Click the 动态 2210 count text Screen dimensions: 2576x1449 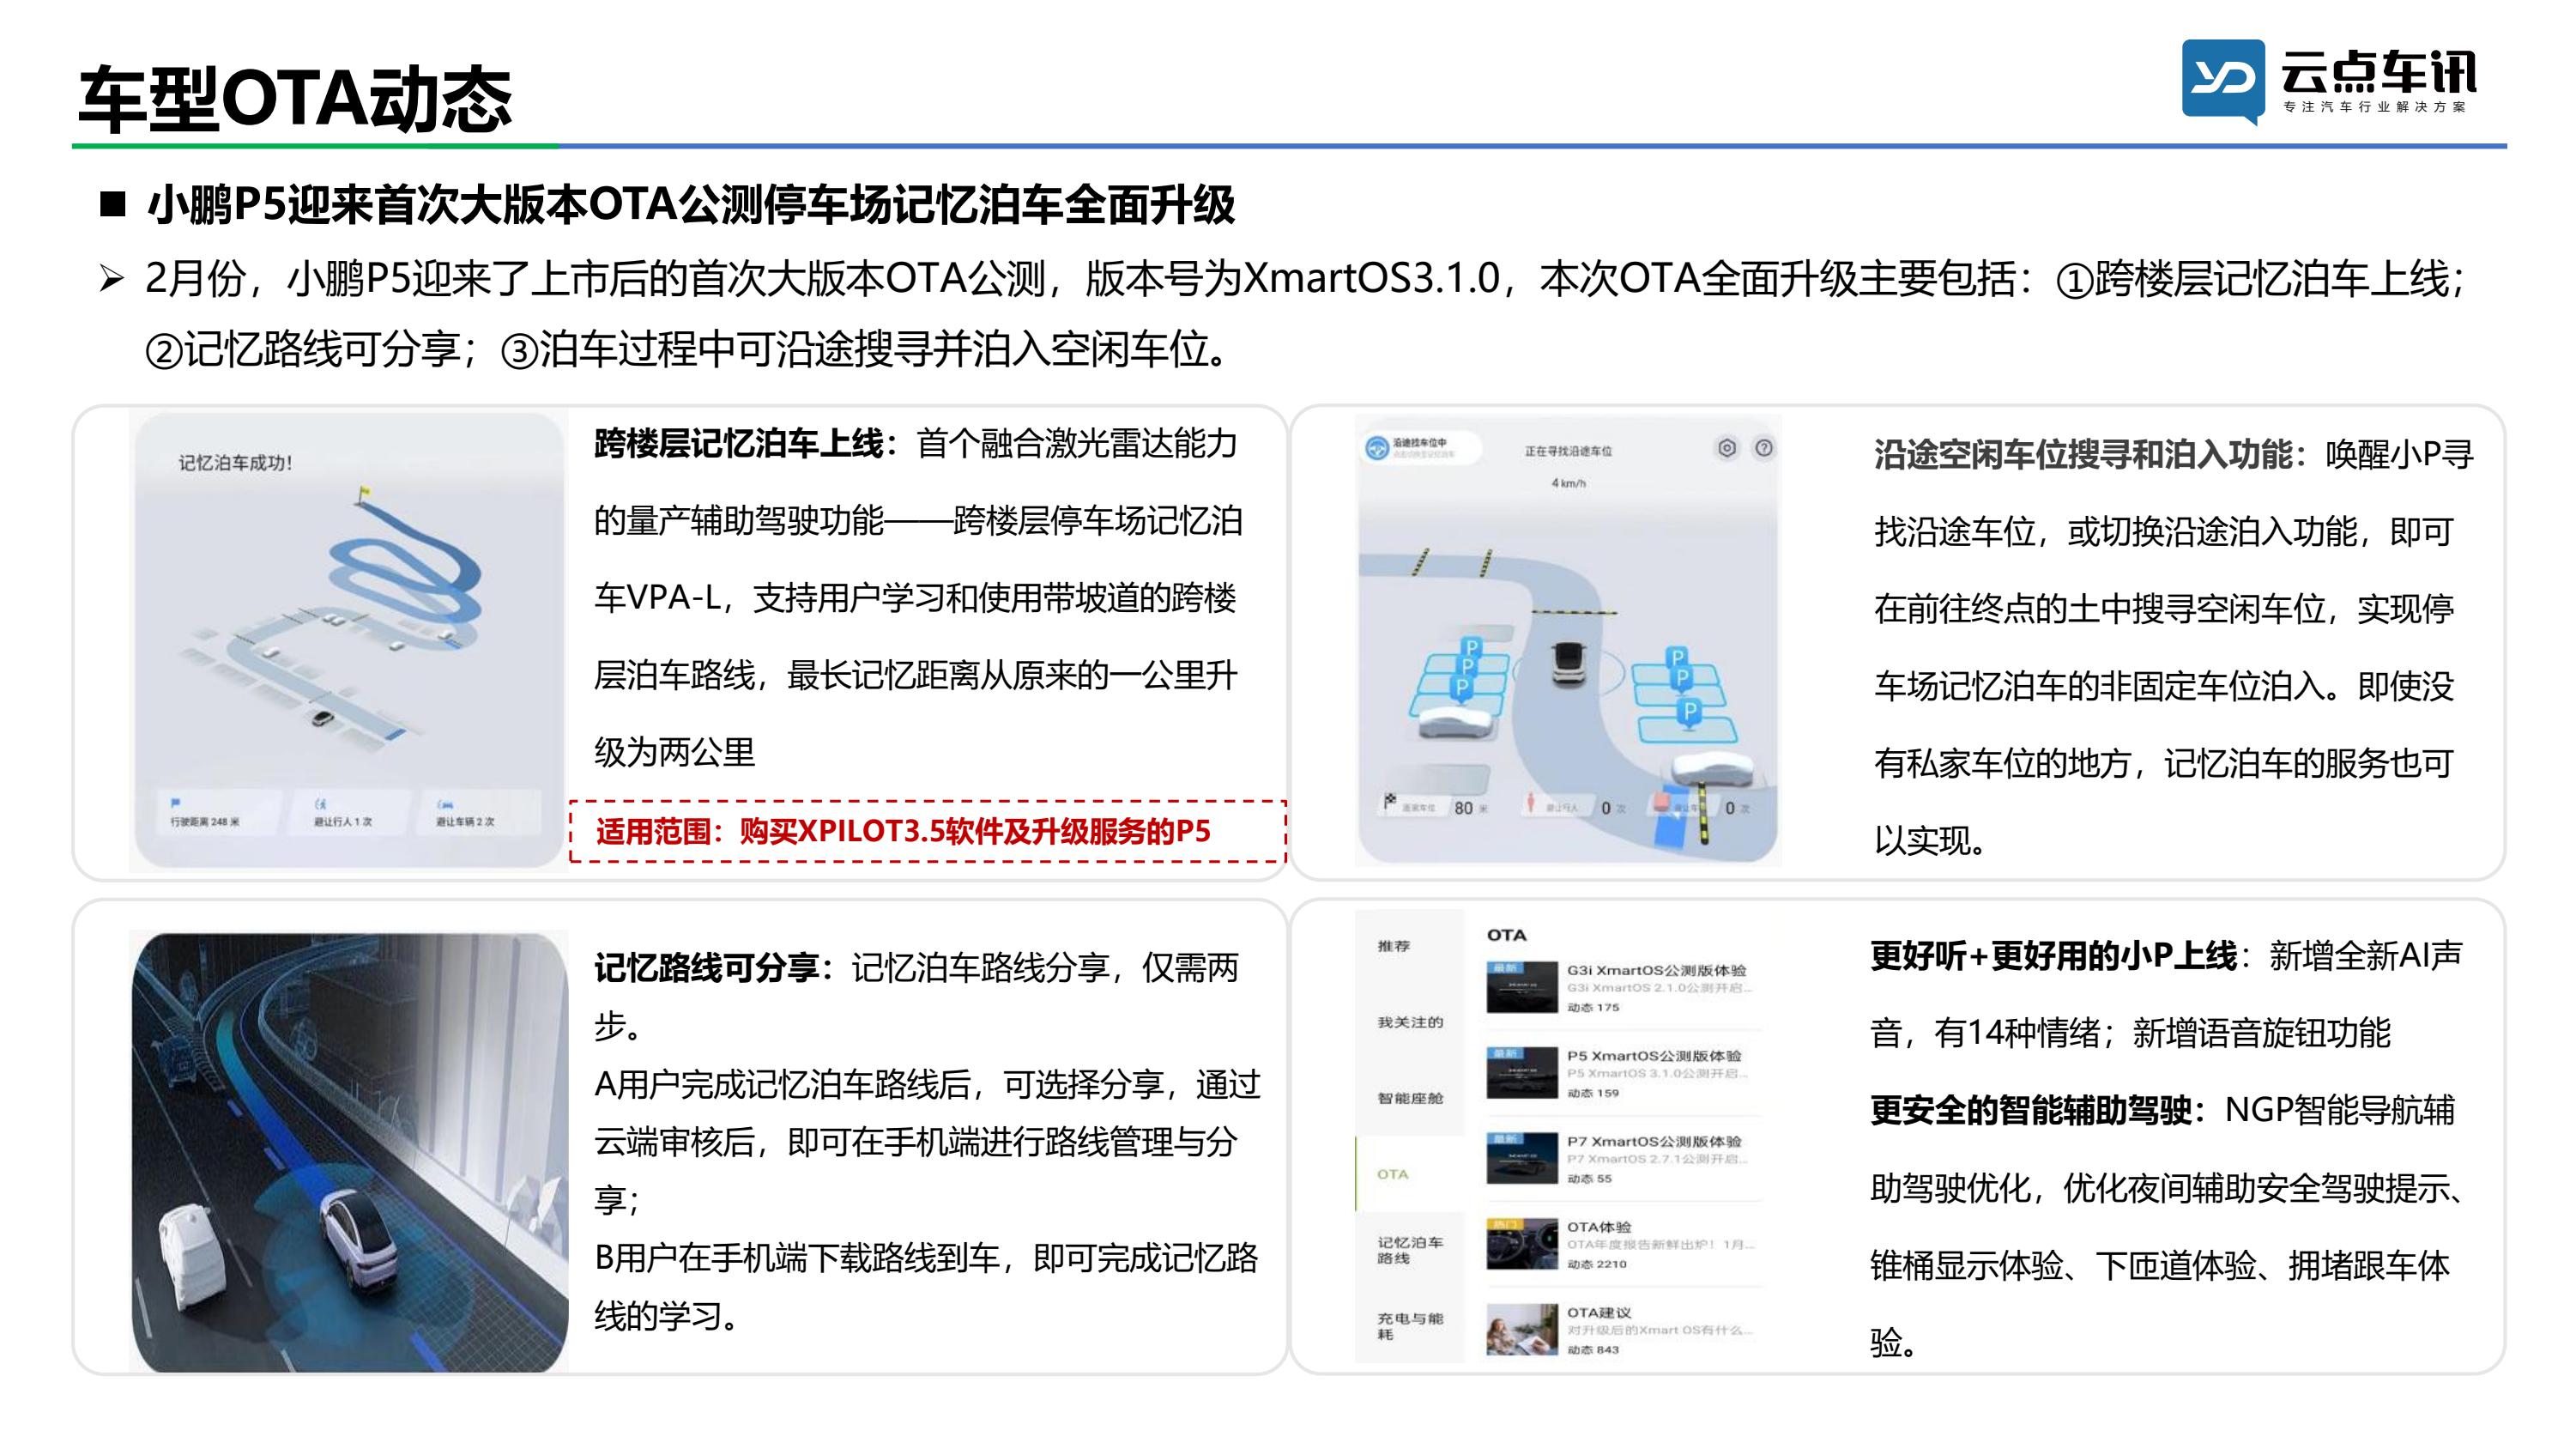pos(1597,1264)
